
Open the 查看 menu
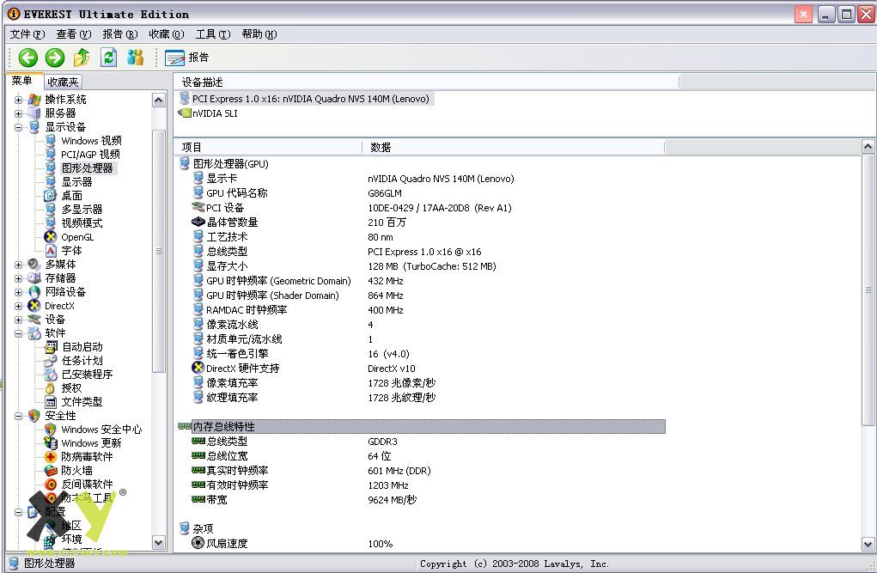click(x=73, y=34)
